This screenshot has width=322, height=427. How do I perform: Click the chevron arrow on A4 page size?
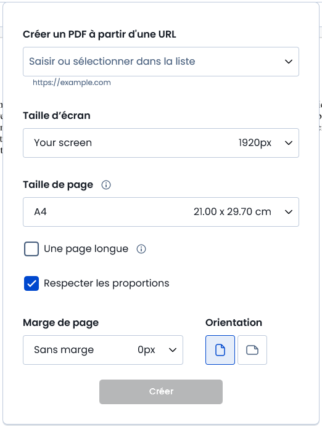(x=289, y=212)
